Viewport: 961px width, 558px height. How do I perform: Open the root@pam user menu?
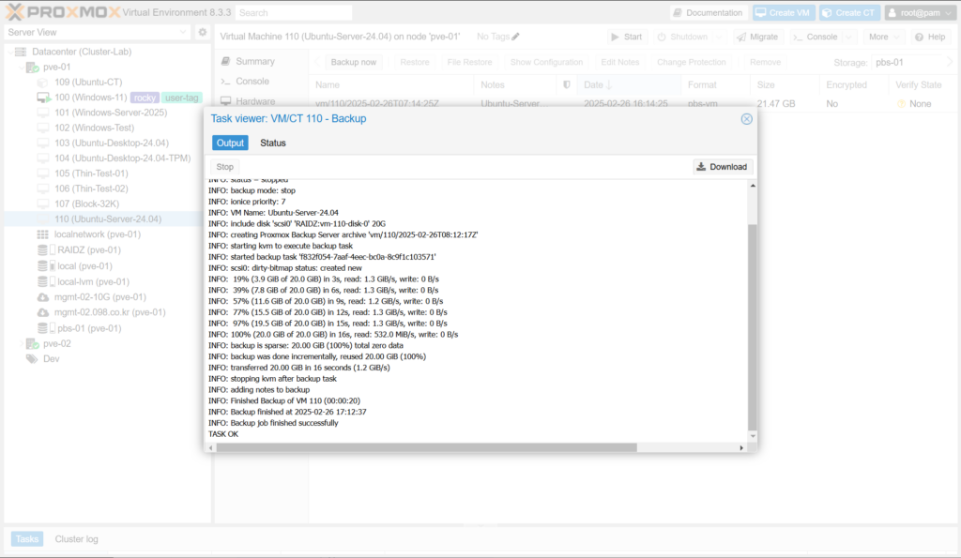click(920, 13)
